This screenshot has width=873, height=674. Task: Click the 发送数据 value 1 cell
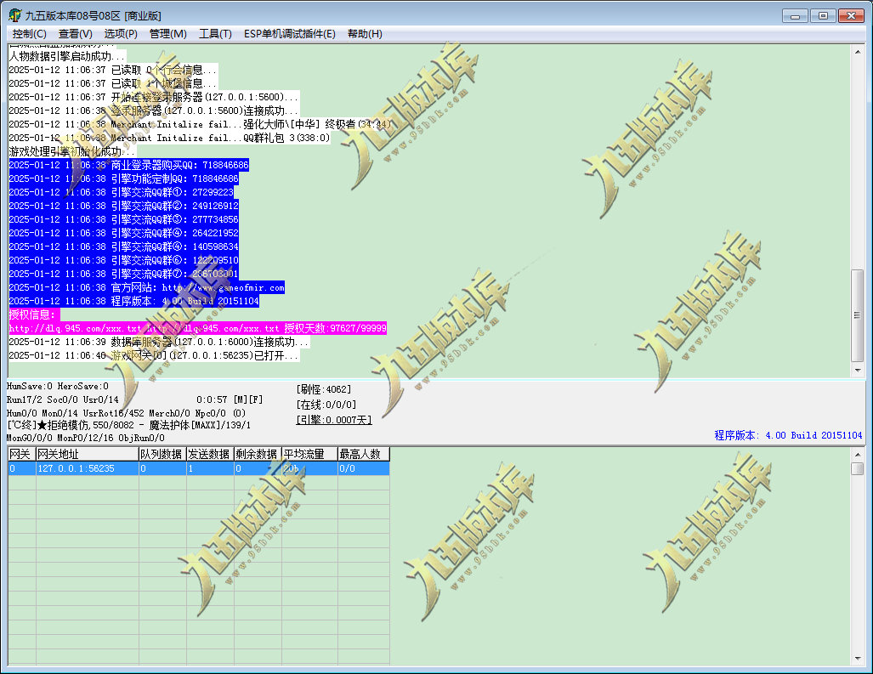pos(210,468)
